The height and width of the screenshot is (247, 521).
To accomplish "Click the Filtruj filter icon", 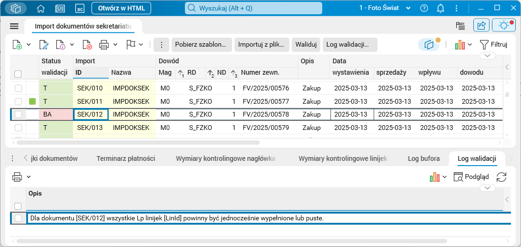I will pos(493,44).
